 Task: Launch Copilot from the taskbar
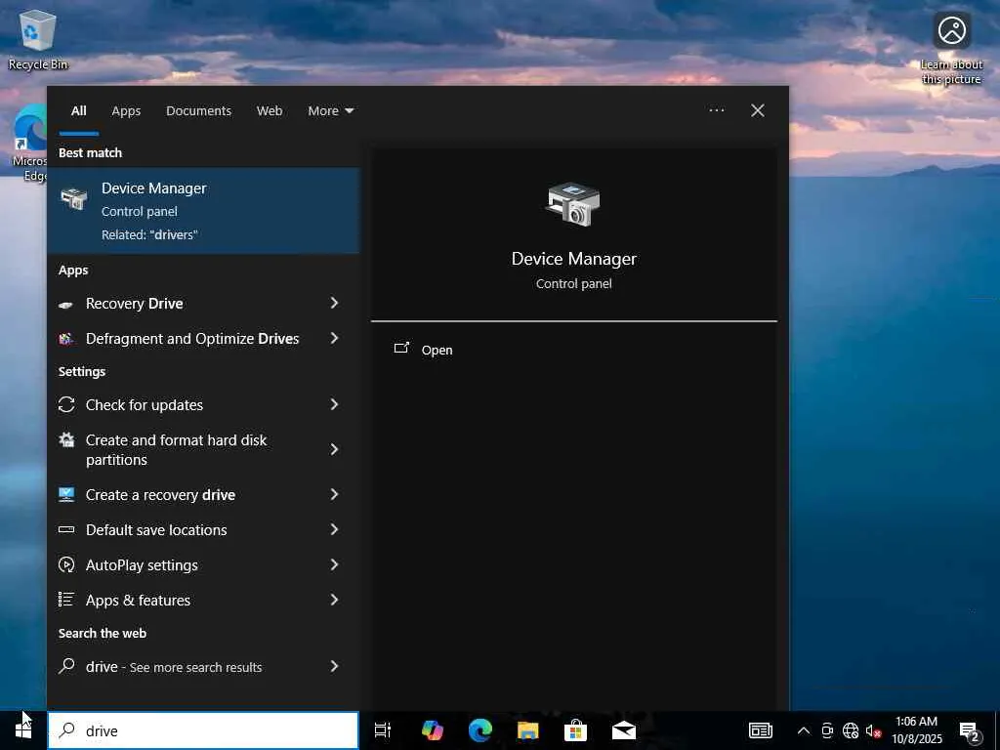click(x=433, y=730)
